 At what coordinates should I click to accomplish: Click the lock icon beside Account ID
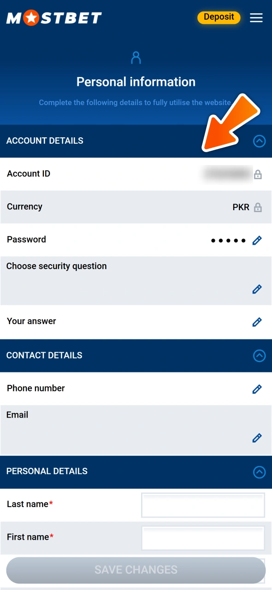point(258,174)
